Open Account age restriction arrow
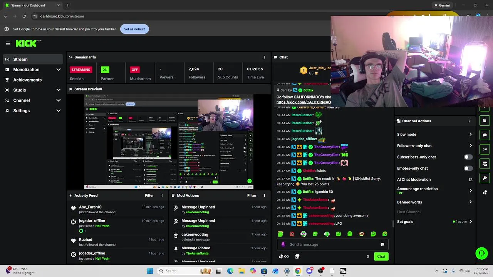Screen dimensions: 493x277 [470, 190]
